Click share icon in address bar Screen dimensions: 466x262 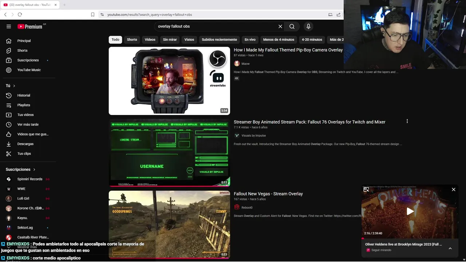[339, 15]
